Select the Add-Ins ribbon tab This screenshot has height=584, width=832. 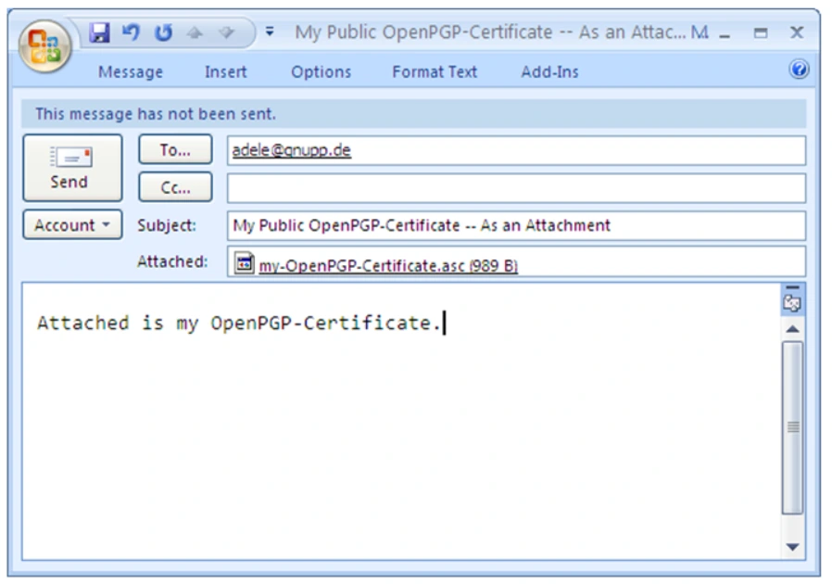(x=549, y=71)
